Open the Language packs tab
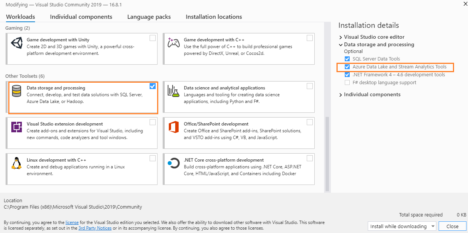468x233 pixels. point(149,17)
